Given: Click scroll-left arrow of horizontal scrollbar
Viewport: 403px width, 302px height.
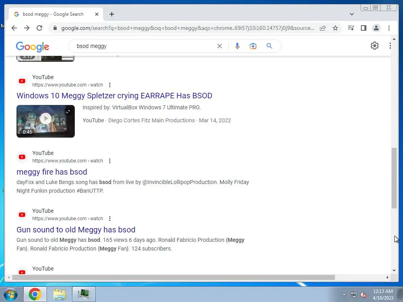Looking at the screenshot, I should tap(9, 277).
